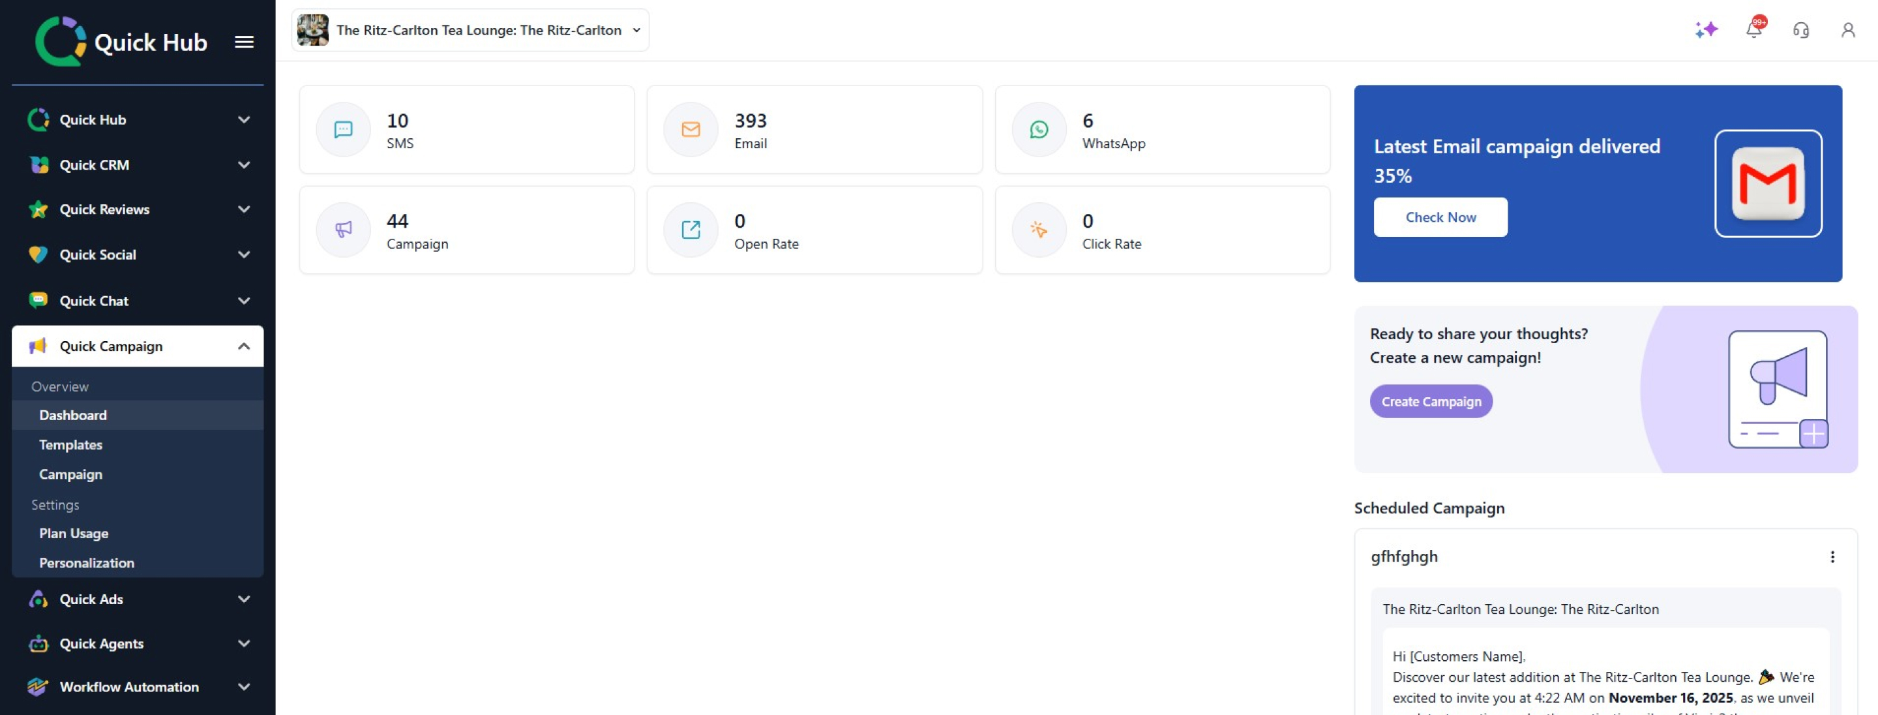
Task: Open the gfhfghgh campaign three-dot menu
Action: coord(1832,557)
